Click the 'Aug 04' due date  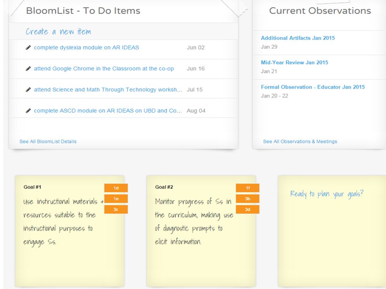pyautogui.click(x=196, y=111)
